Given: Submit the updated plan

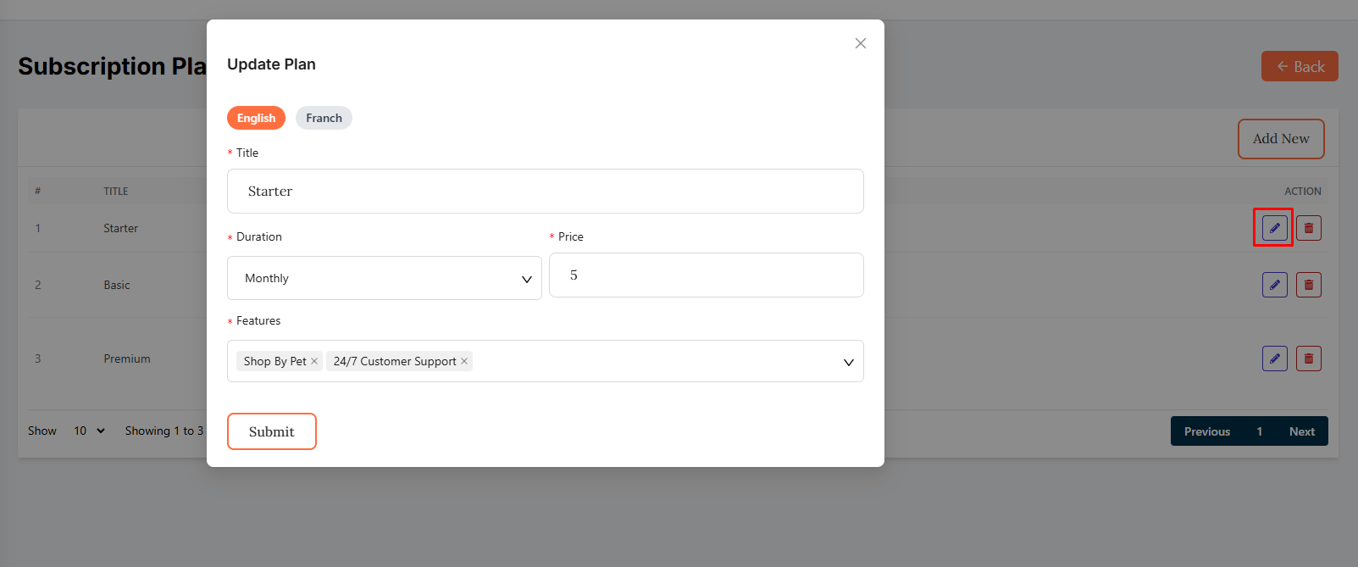Looking at the screenshot, I should [x=271, y=431].
